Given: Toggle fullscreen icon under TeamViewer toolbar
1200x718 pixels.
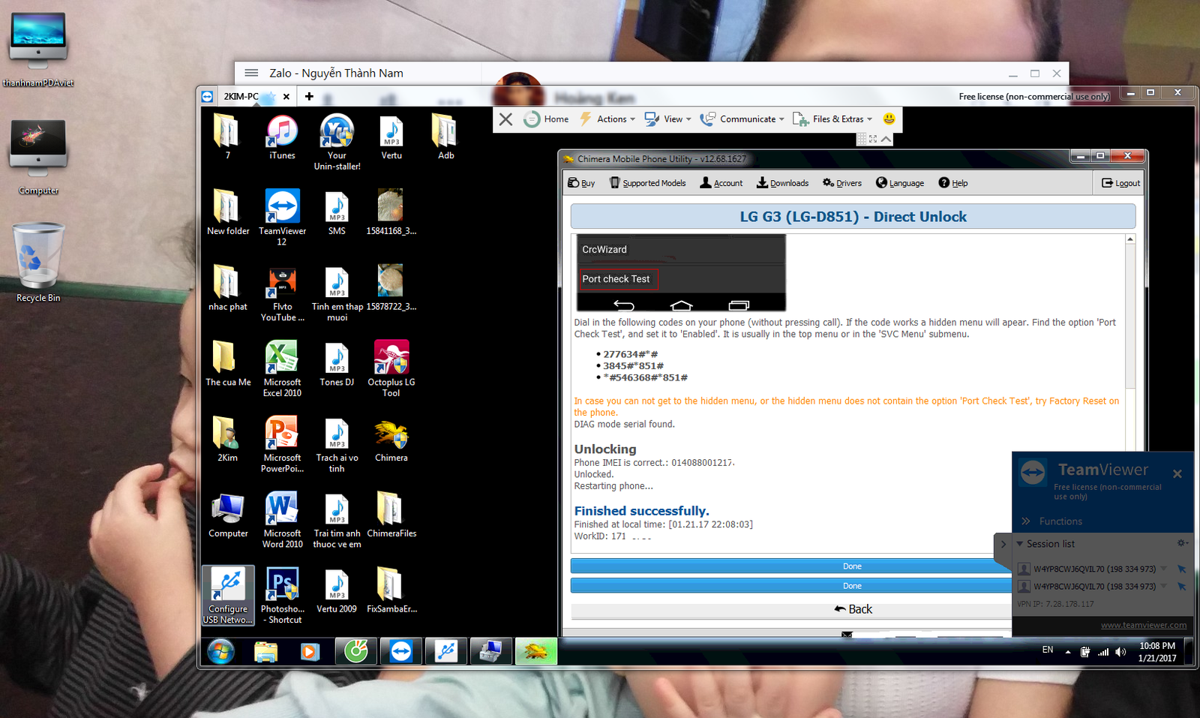Looking at the screenshot, I should click(873, 139).
